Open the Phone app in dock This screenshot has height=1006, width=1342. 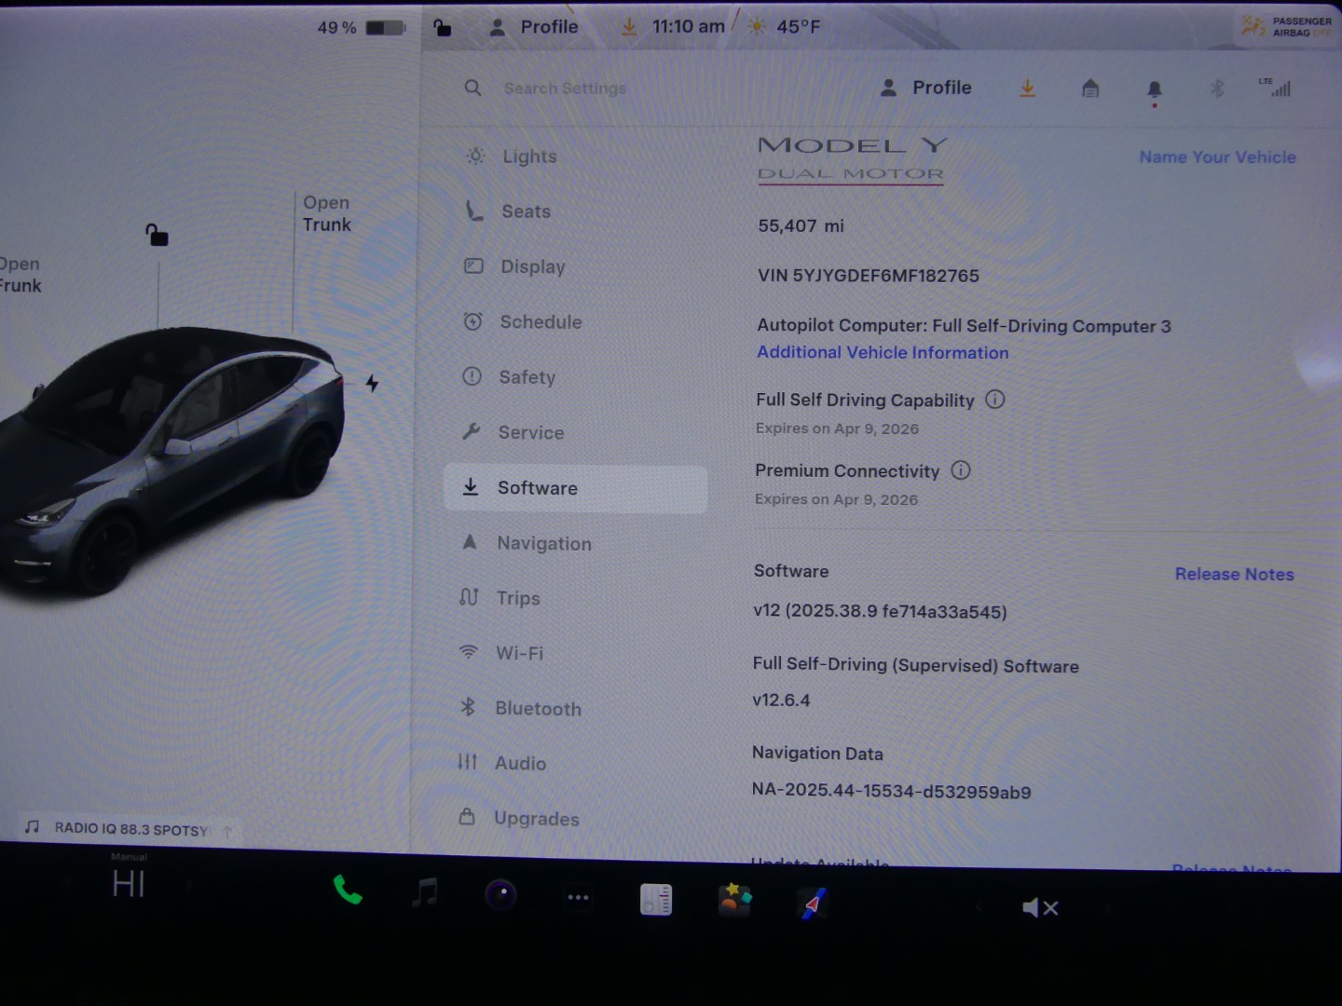coord(348,892)
